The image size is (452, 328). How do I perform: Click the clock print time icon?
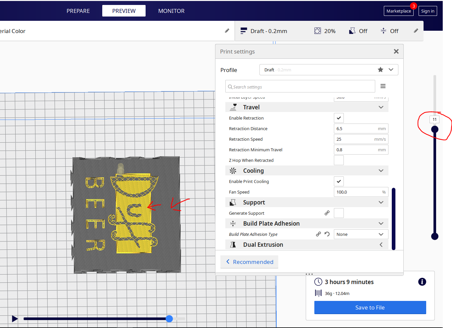point(318,282)
